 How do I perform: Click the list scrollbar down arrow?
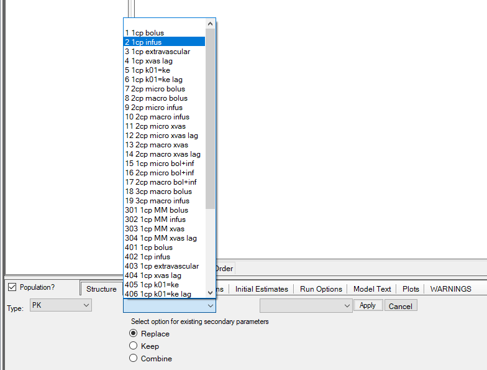pyautogui.click(x=210, y=292)
